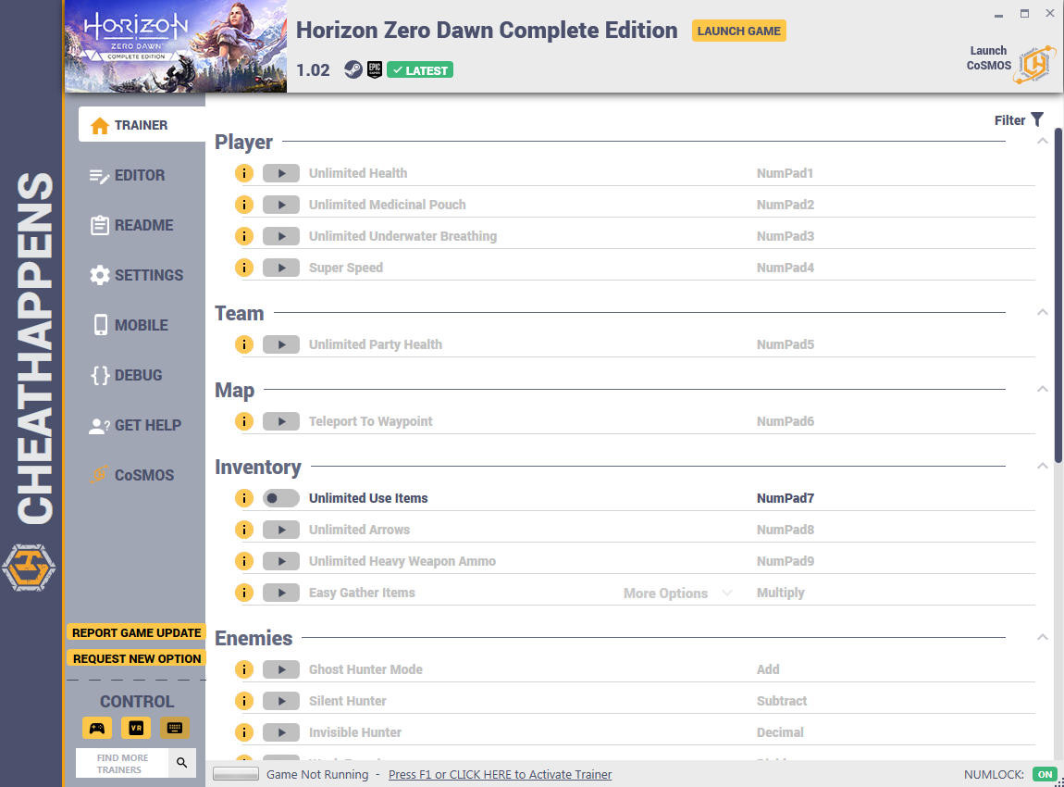1064x787 pixels.
Task: Activate Unlimited Health play button
Action: click(281, 173)
